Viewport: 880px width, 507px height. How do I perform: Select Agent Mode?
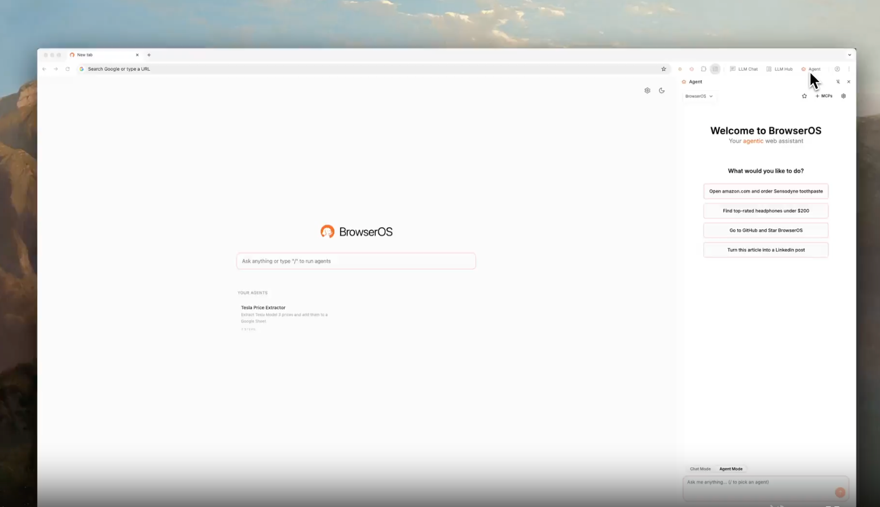point(731,469)
